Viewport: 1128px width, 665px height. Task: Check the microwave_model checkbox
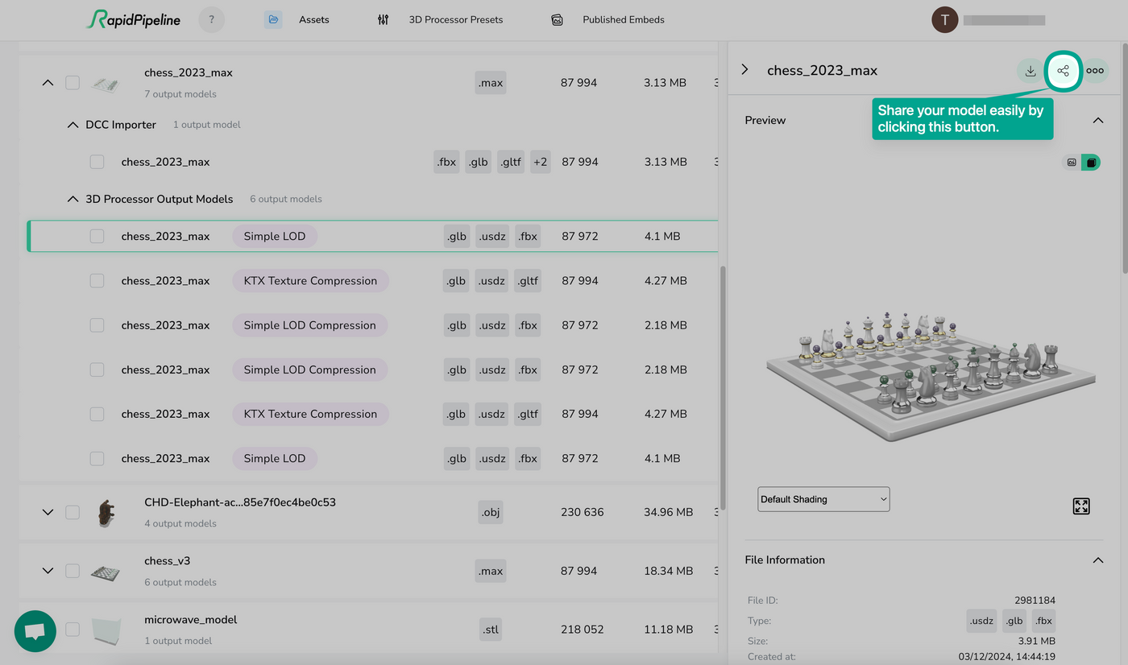click(73, 630)
